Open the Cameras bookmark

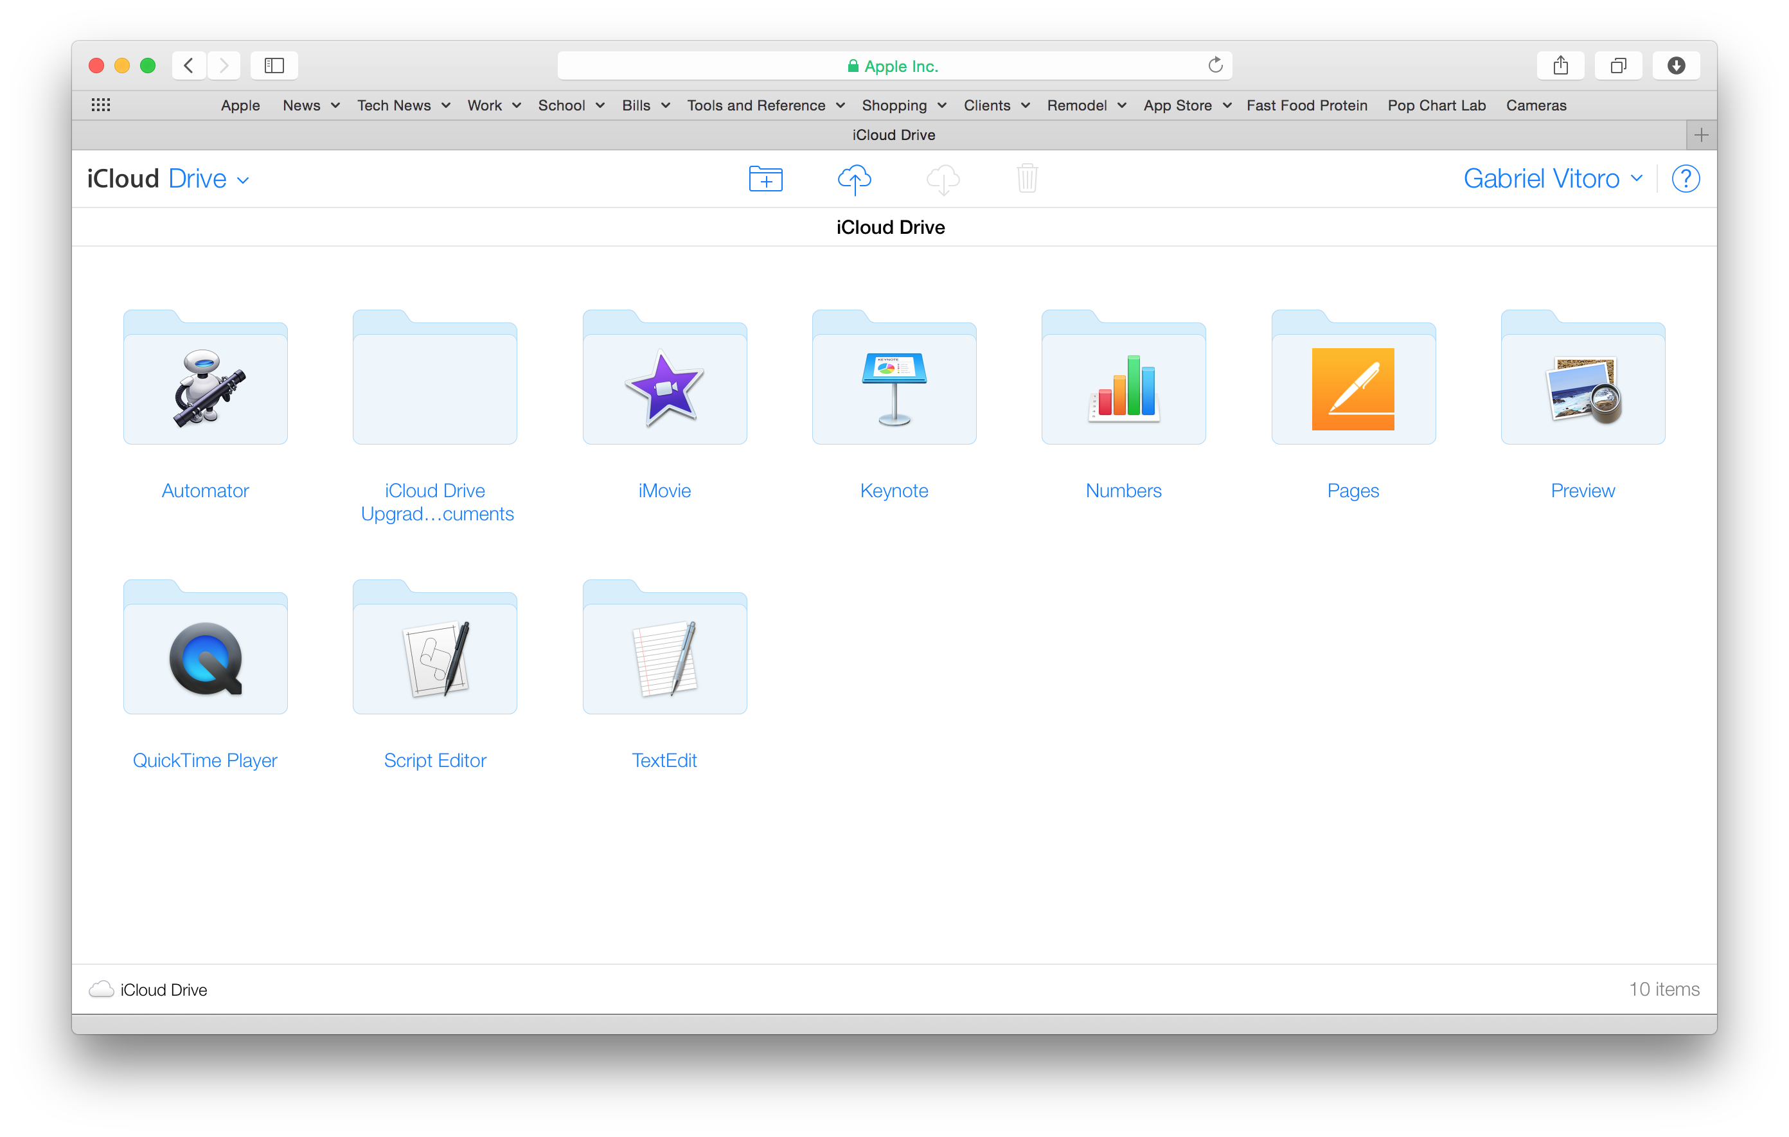(1536, 105)
